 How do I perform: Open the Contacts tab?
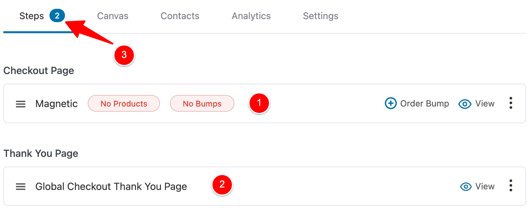click(180, 16)
